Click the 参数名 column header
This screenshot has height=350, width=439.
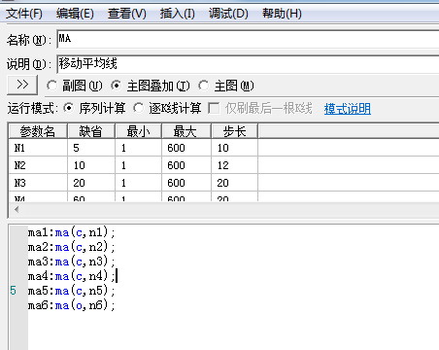click(38, 131)
